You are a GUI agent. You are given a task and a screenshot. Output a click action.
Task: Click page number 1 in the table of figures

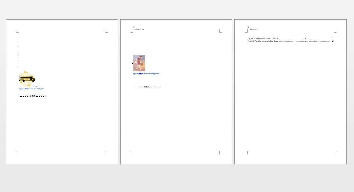[x=333, y=38]
